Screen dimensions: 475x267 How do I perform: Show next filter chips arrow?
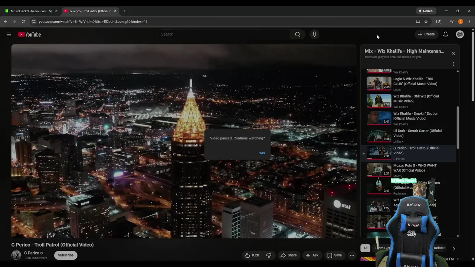pos(454,248)
